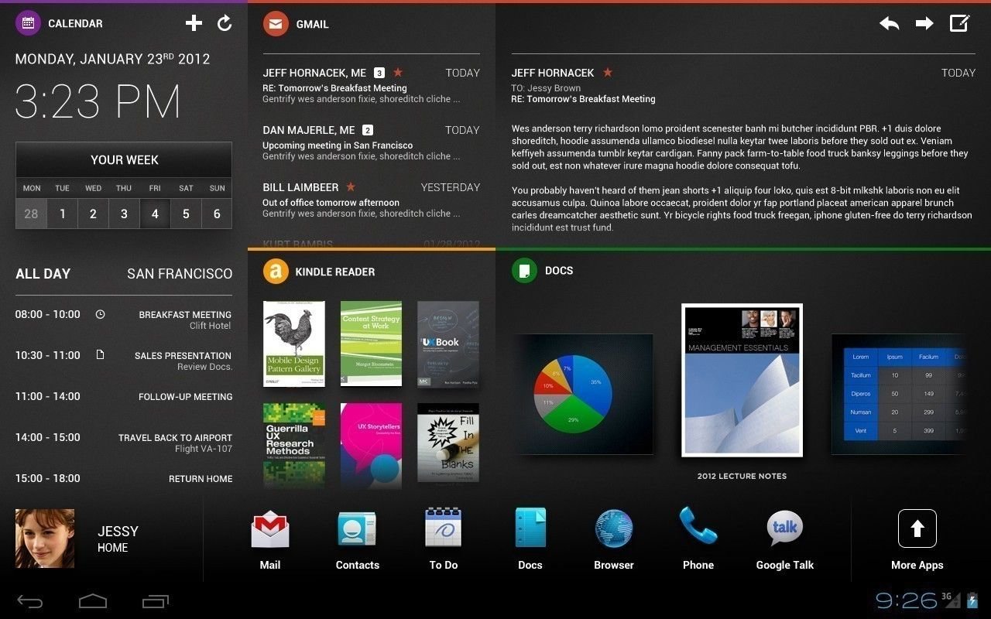
Task: Select Sunday 6 in Your Week
Action: (x=217, y=214)
